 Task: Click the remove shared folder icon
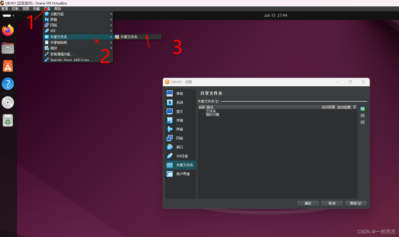point(363,122)
